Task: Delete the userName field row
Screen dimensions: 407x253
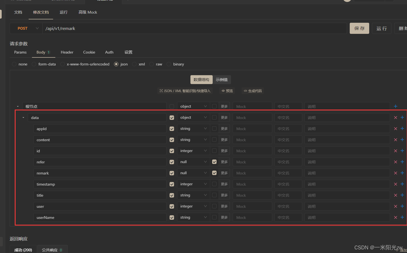Action: [396, 217]
